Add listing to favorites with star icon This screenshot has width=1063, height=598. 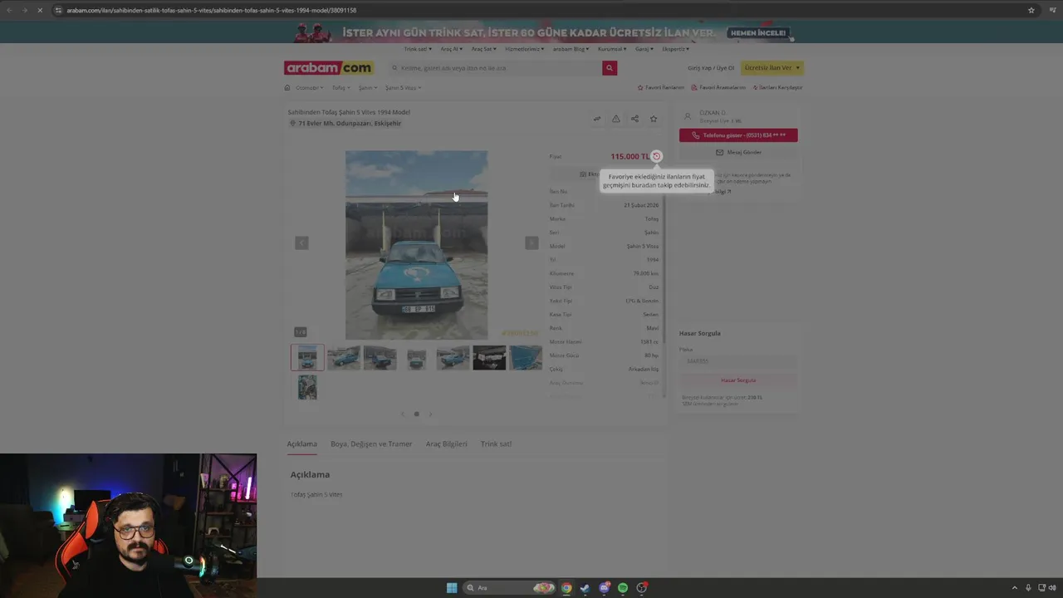pos(654,119)
